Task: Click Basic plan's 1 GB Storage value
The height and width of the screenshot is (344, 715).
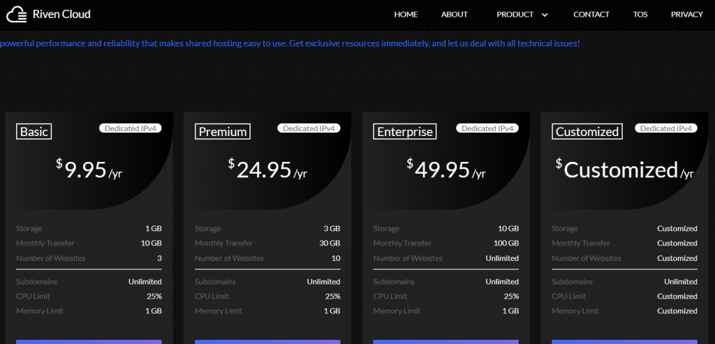Action: [154, 228]
